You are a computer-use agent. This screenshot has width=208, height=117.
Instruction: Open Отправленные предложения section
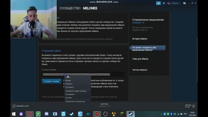tap(148, 20)
